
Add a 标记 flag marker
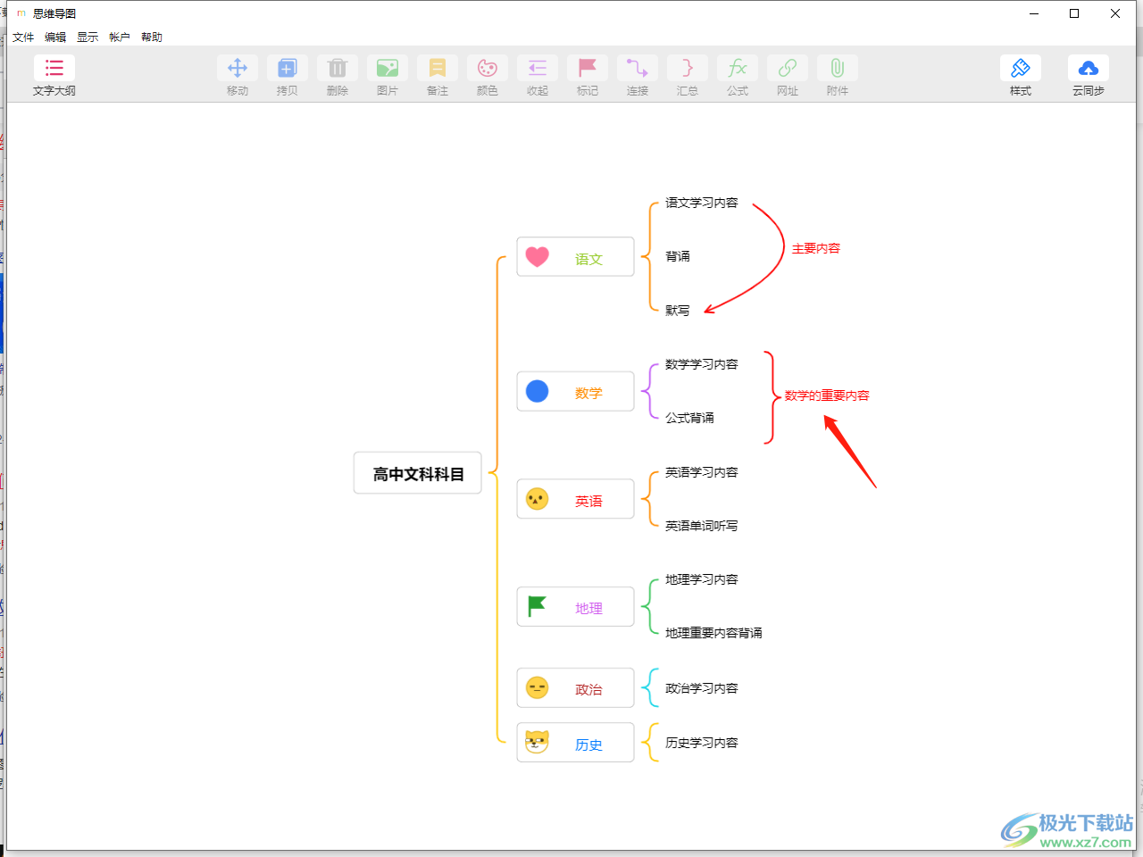tap(588, 76)
